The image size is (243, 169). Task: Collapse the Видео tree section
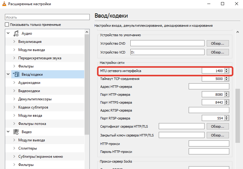pos(8,132)
